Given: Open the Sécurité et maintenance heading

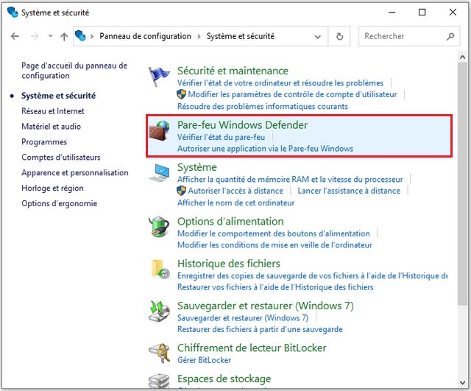Looking at the screenshot, I should click(x=233, y=71).
